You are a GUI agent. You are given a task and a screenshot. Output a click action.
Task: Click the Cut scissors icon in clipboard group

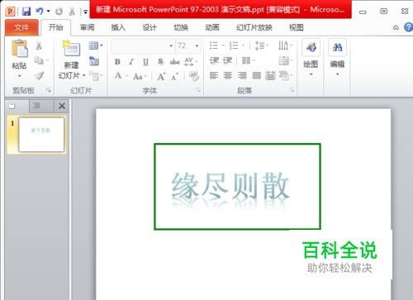[39, 45]
